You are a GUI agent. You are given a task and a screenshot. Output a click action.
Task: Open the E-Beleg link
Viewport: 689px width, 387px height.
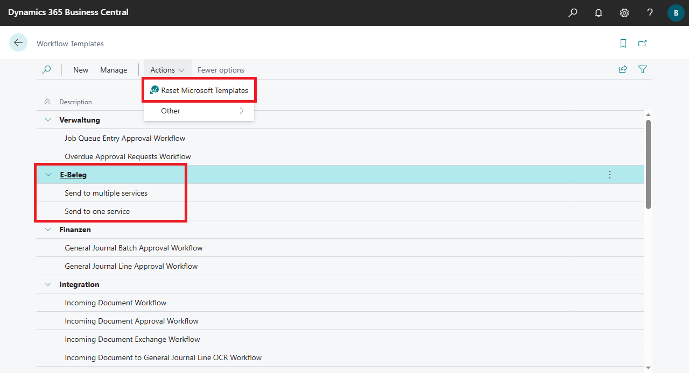click(x=73, y=175)
